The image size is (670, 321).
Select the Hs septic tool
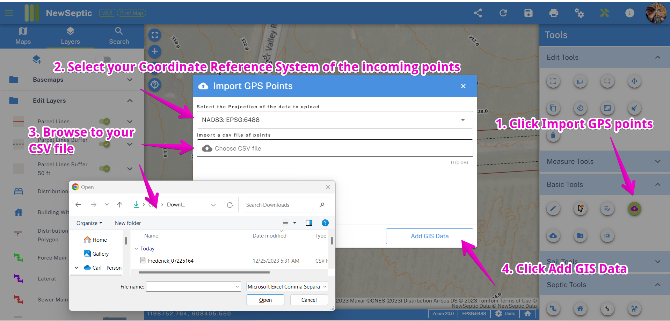tap(607, 309)
